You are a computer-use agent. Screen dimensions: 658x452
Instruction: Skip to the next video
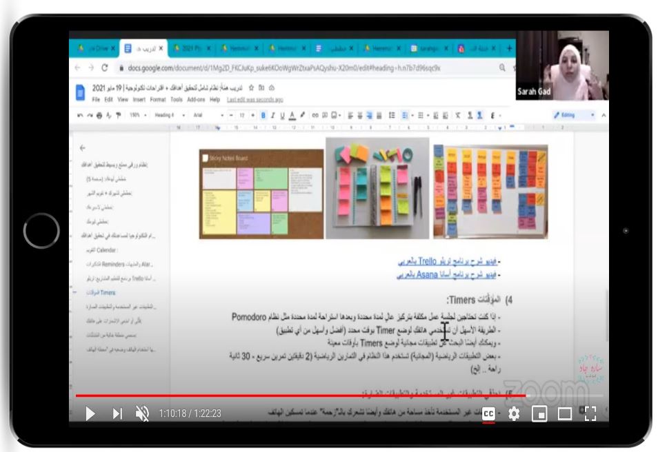[x=117, y=413]
